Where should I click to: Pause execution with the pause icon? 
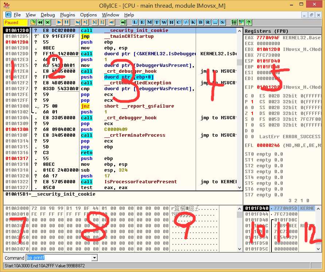pyautogui.click(x=67, y=22)
